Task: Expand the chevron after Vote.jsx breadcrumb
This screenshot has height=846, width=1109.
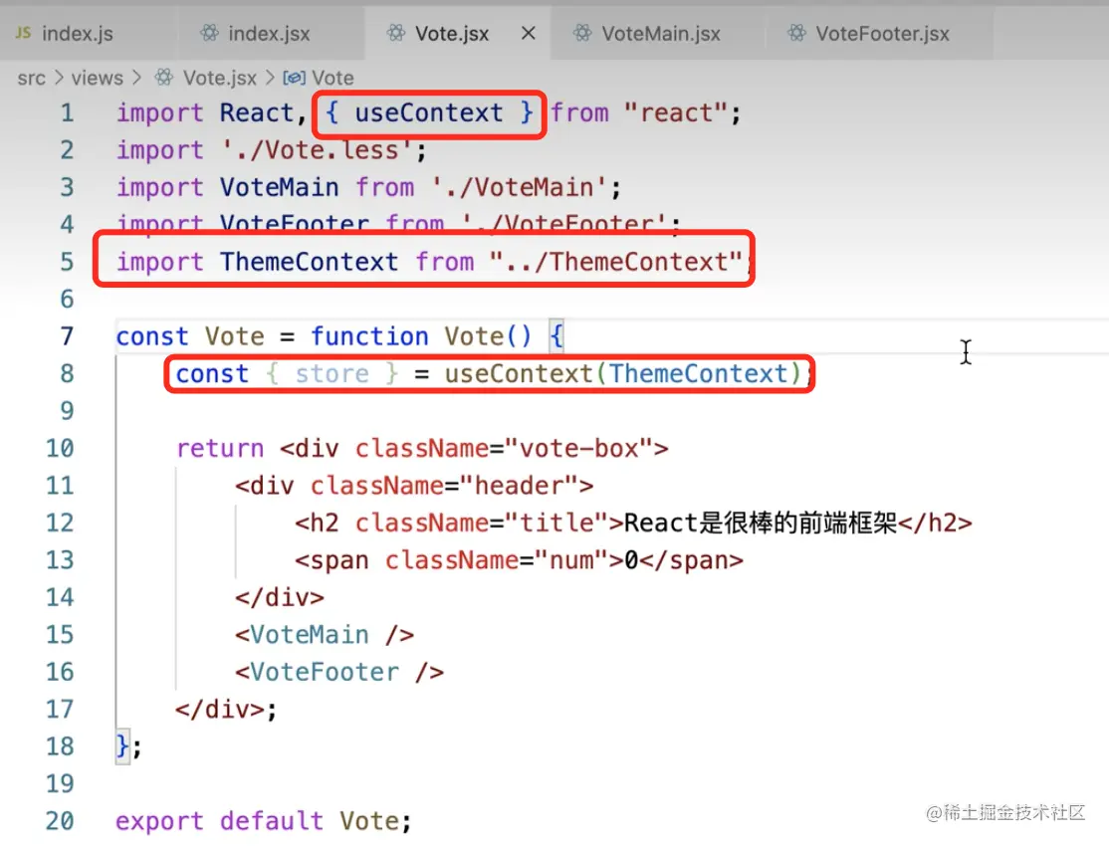Action: (x=270, y=78)
